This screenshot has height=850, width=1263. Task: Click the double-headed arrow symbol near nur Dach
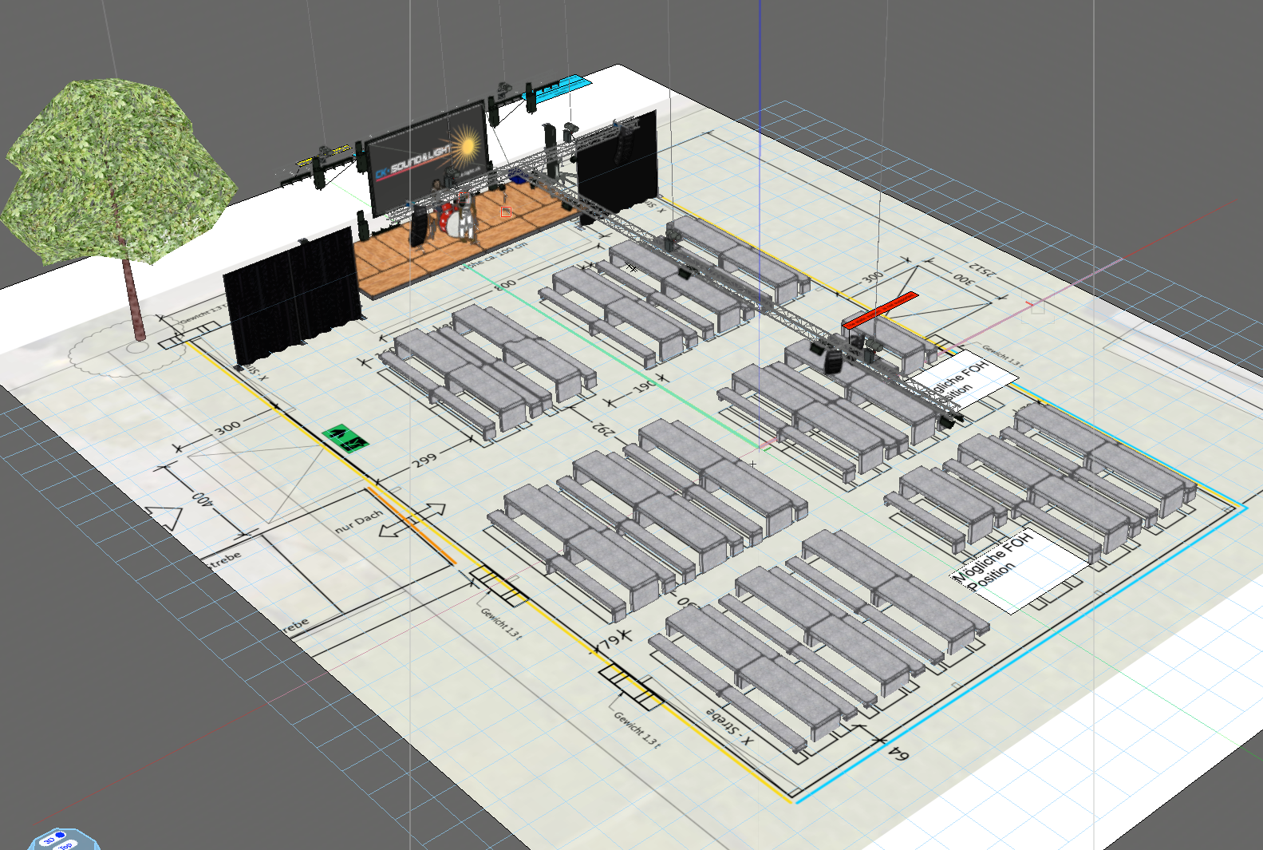click(x=412, y=520)
